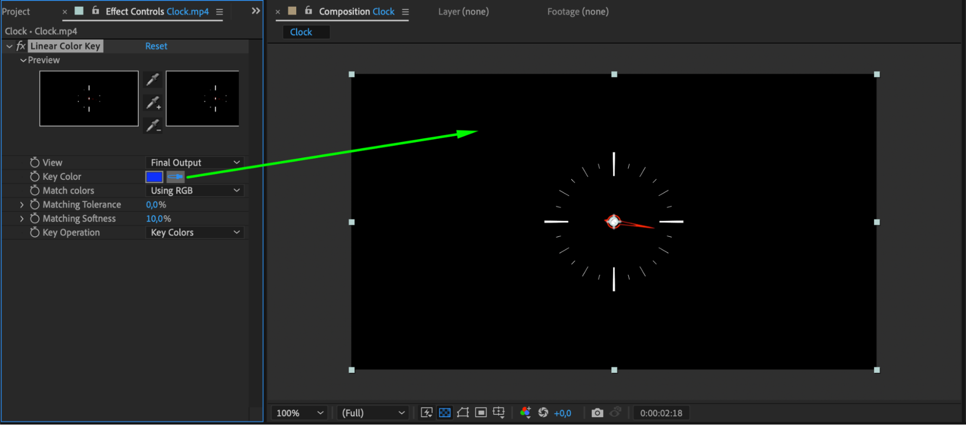Open the View dropdown showing Final Output
This screenshot has height=425, width=966.
coord(195,163)
